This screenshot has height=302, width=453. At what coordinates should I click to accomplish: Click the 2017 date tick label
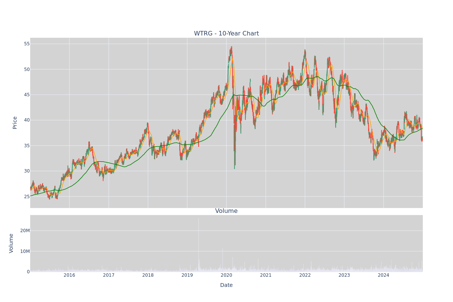(109, 275)
